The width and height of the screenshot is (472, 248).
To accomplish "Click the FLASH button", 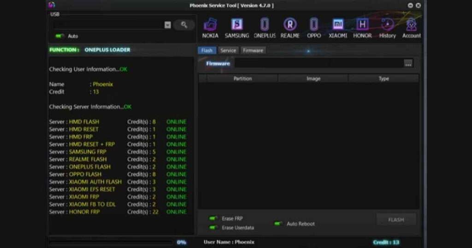I will [x=396, y=220].
